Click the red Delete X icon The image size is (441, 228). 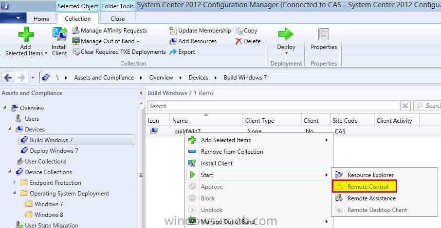point(239,41)
